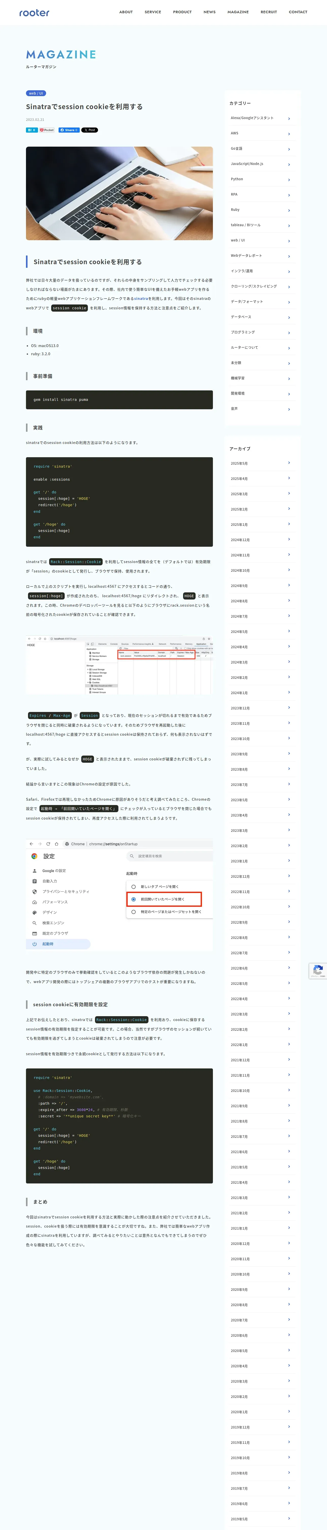Open the RECRUIT menu item
The width and height of the screenshot is (327, 1530).
click(x=269, y=12)
